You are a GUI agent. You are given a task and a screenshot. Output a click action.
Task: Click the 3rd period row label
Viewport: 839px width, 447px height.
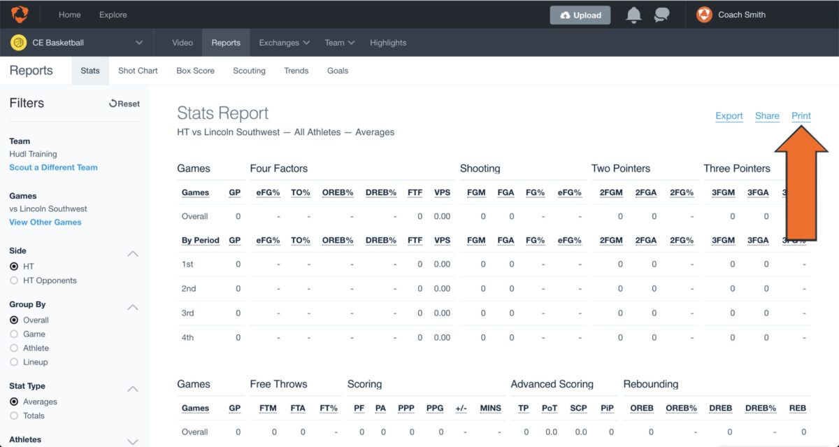pyautogui.click(x=188, y=313)
